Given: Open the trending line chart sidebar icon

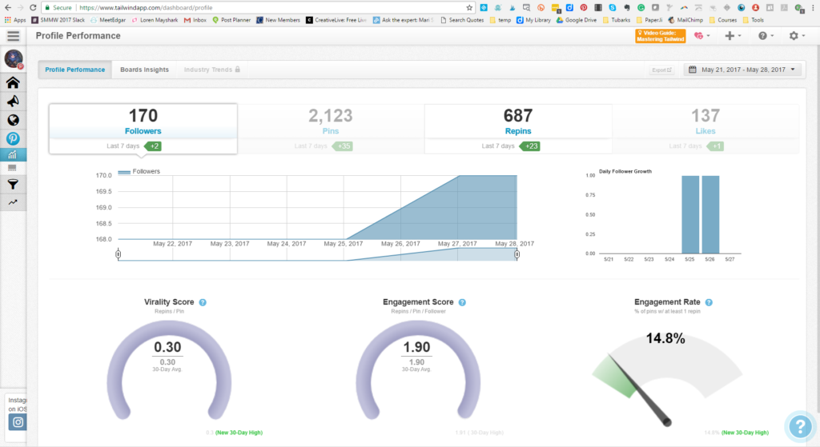Looking at the screenshot, I should pos(13,202).
